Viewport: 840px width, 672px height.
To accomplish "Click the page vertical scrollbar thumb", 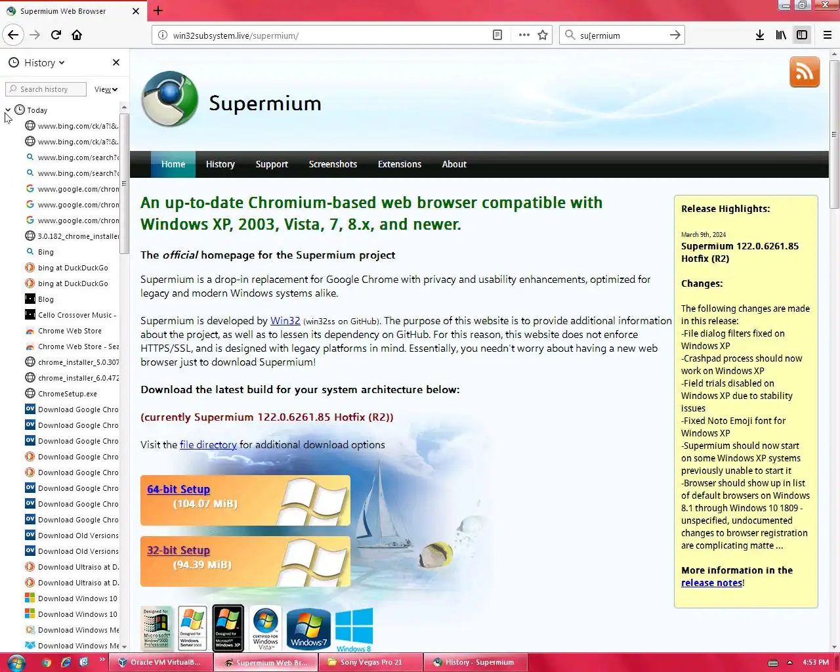I will (x=834, y=135).
